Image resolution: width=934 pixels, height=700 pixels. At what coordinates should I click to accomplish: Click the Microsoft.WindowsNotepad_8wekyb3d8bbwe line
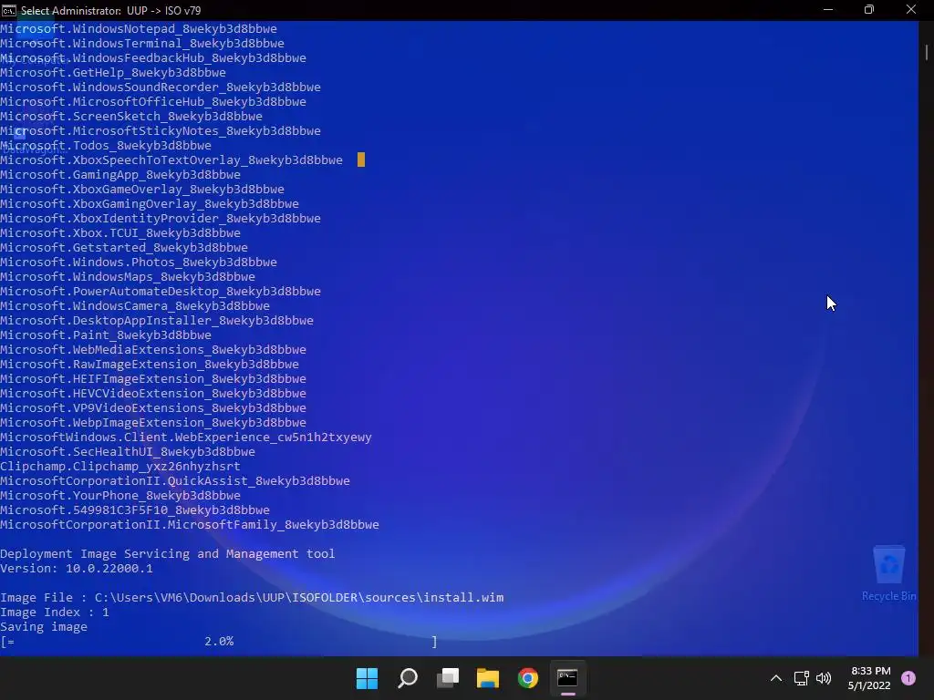pyautogui.click(x=139, y=28)
